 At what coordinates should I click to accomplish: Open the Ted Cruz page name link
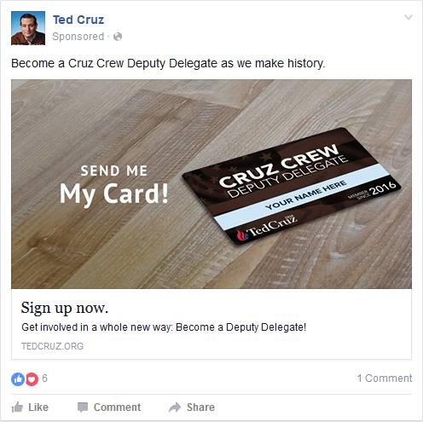[x=78, y=20]
